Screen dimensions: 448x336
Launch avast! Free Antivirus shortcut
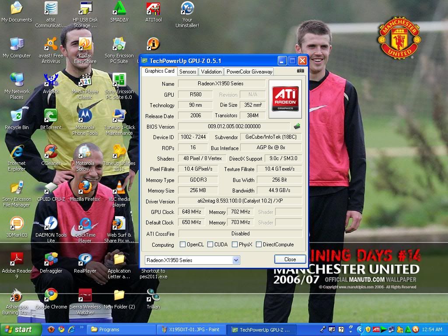(x=51, y=50)
